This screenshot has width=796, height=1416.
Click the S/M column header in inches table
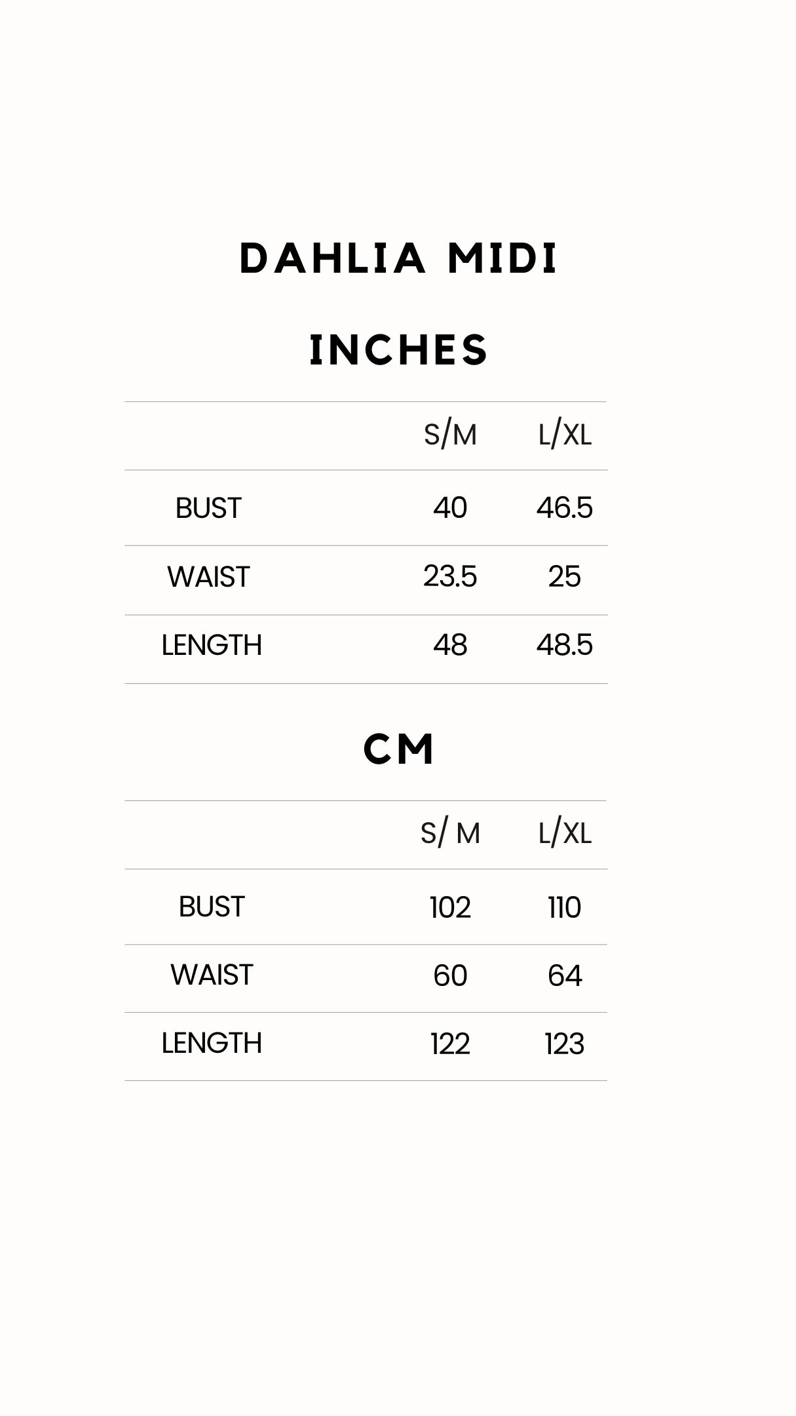[x=450, y=435]
